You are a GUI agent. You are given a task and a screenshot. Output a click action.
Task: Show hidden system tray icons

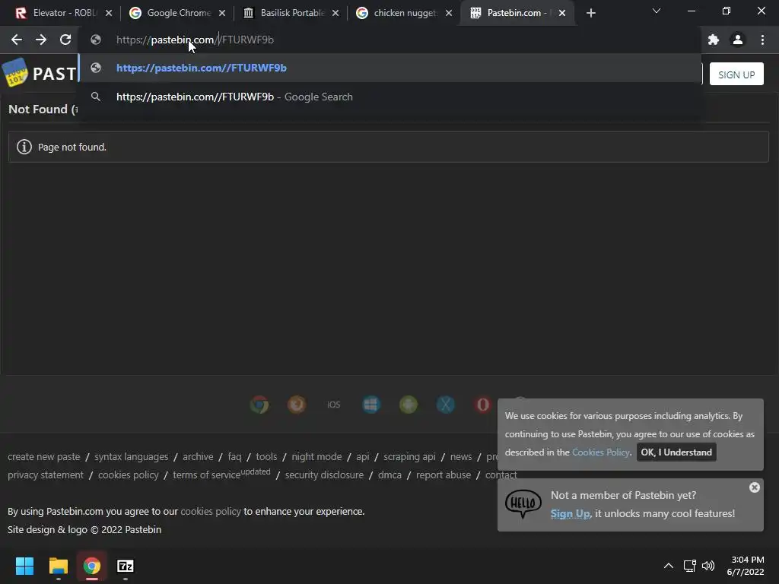tap(669, 566)
